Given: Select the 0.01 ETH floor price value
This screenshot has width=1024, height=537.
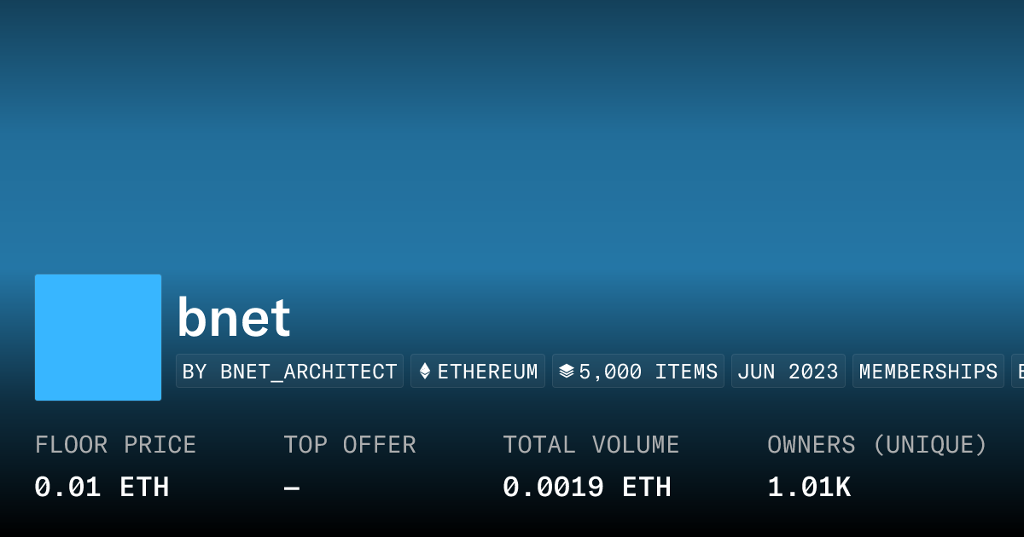Looking at the screenshot, I should tap(102, 488).
